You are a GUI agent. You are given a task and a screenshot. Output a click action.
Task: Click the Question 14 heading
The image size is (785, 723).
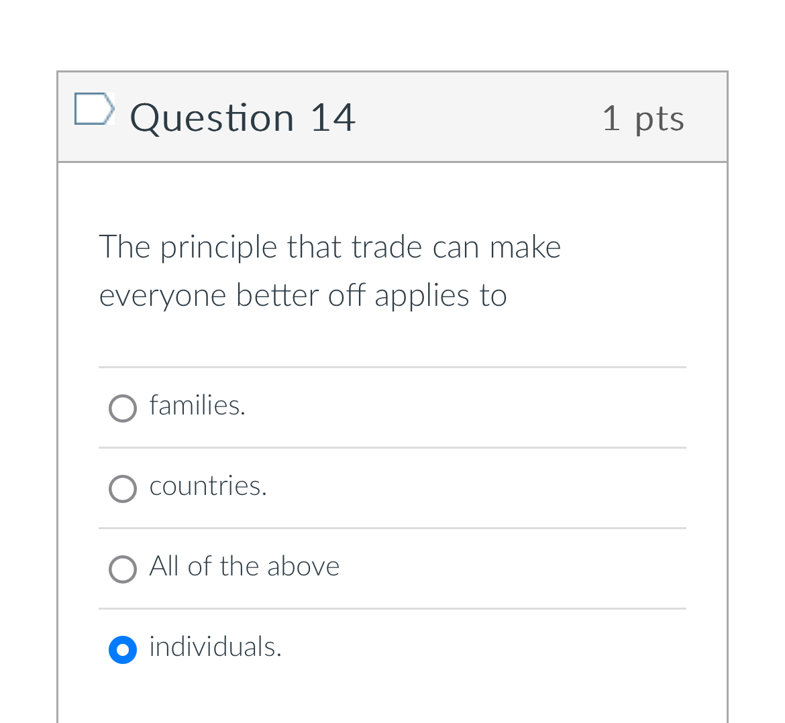tap(242, 117)
